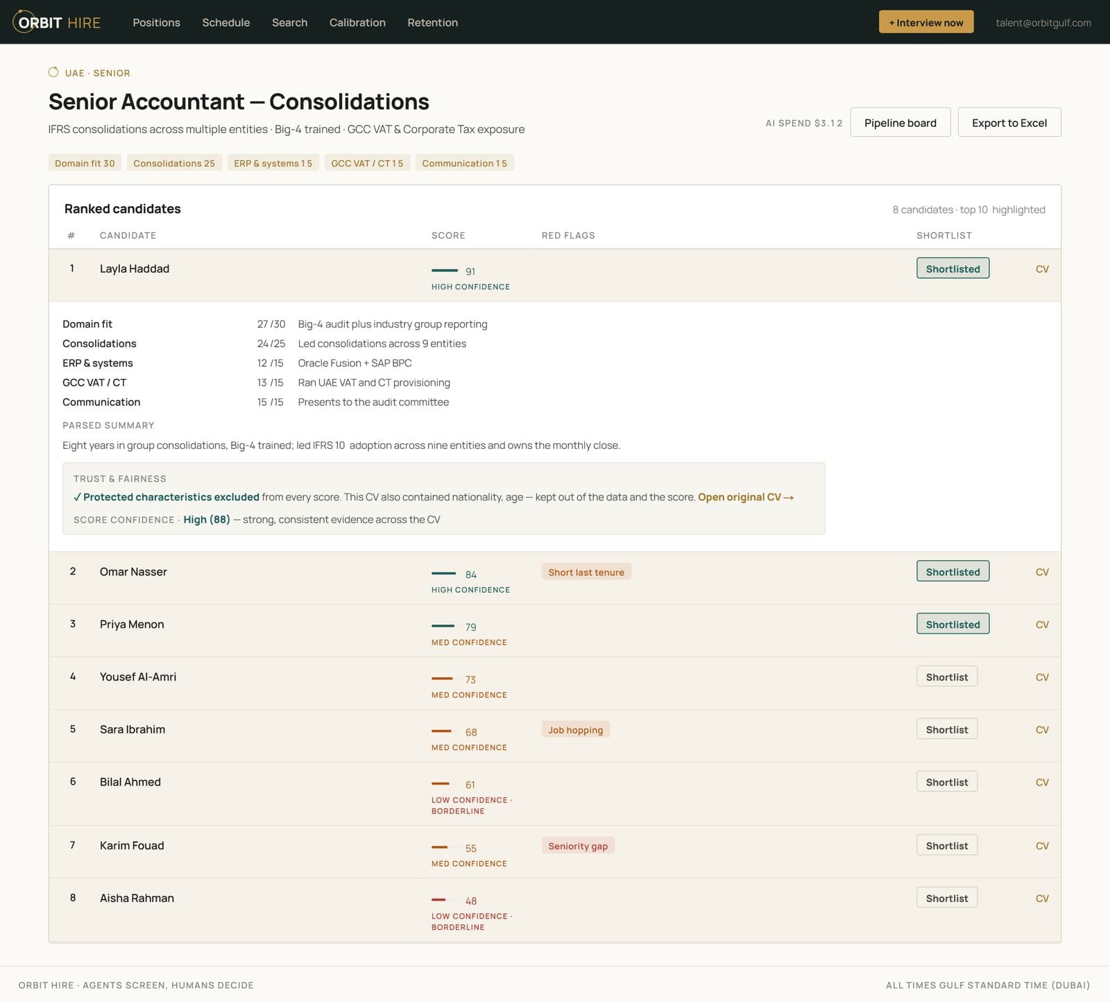Open Aisha Rahman's CV link

[x=1042, y=899]
